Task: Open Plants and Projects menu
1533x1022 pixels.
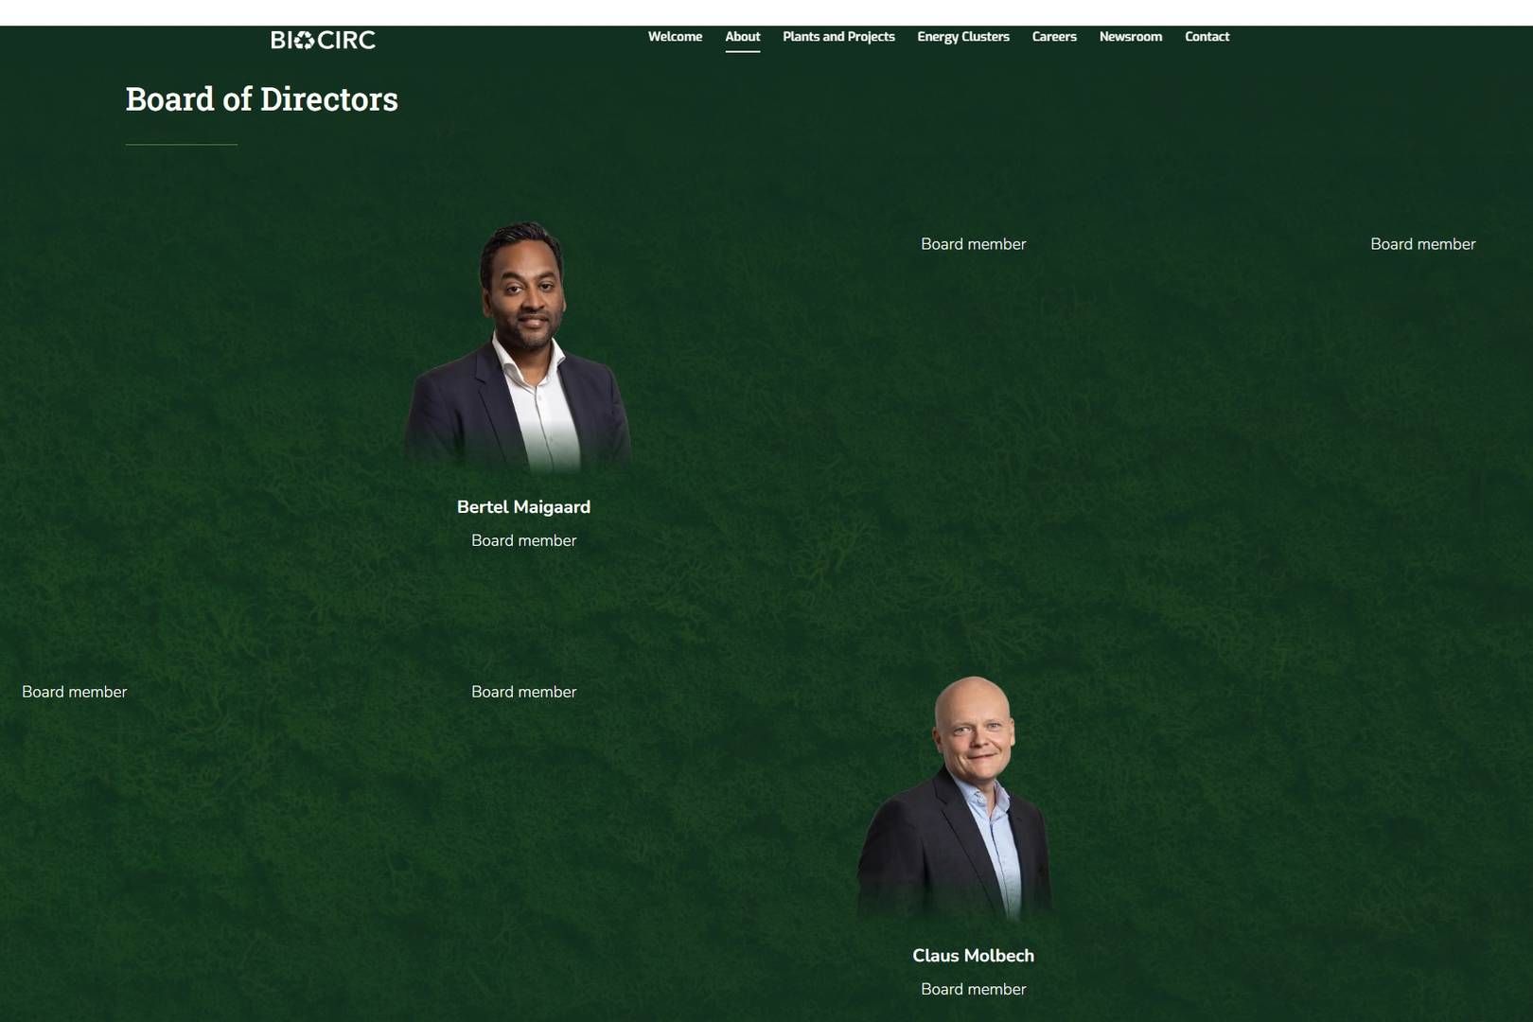Action: pyautogui.click(x=837, y=37)
